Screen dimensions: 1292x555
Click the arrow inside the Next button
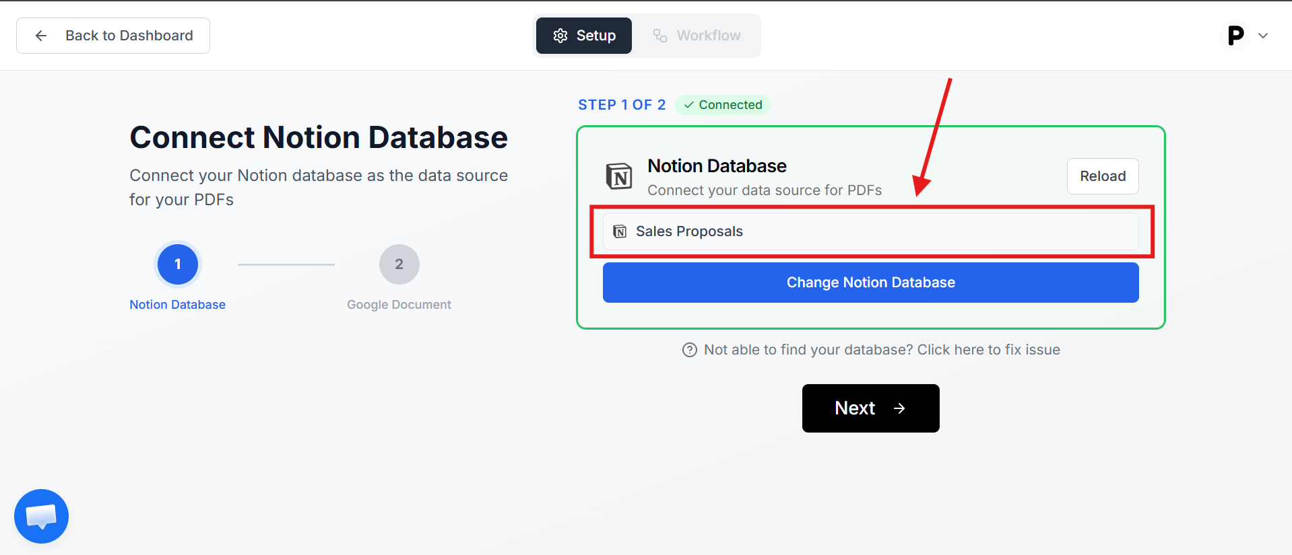point(899,408)
